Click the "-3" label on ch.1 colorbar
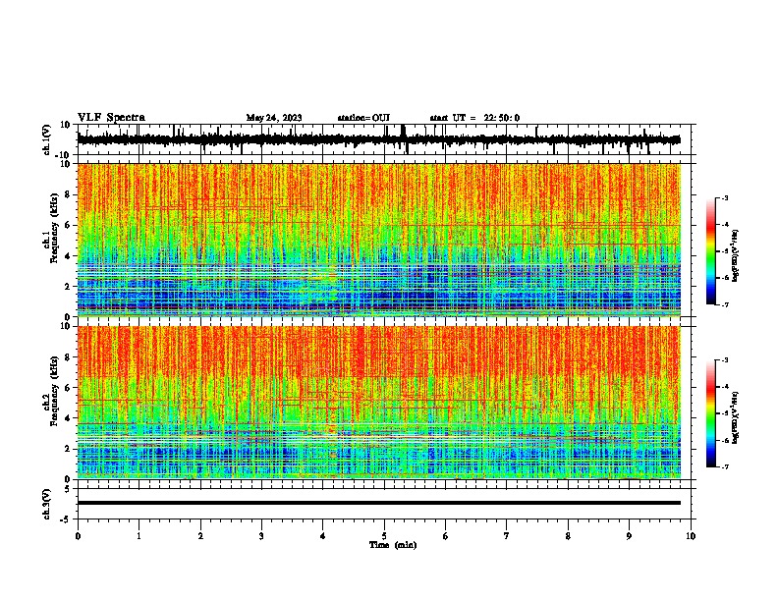This screenshot has width=778, height=601. [x=724, y=198]
